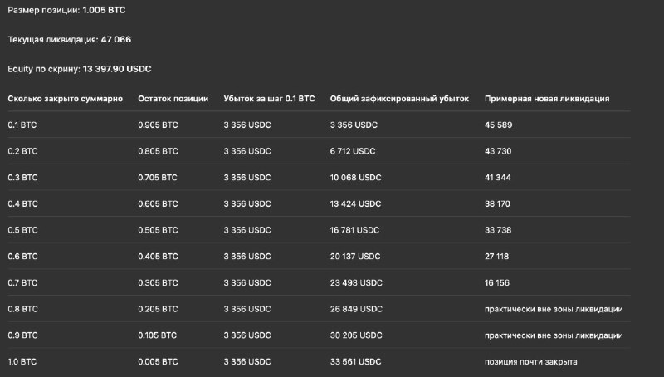The image size is (664, 377).
Task: Click the 'Общий зафиксированный убыток' column header
Action: coord(399,99)
